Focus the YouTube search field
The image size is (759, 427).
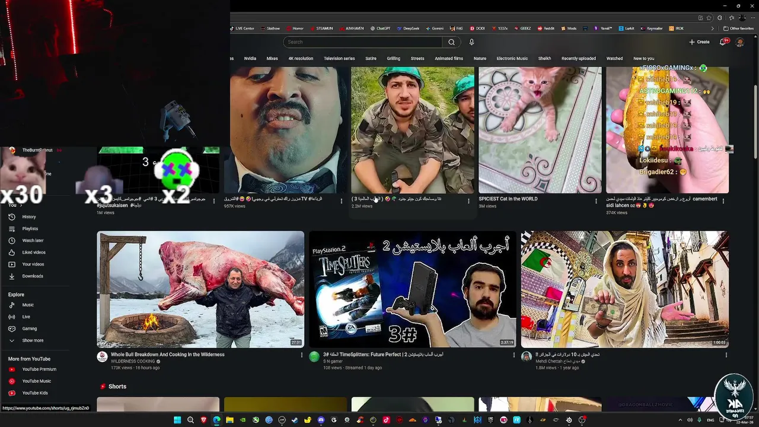(x=362, y=42)
